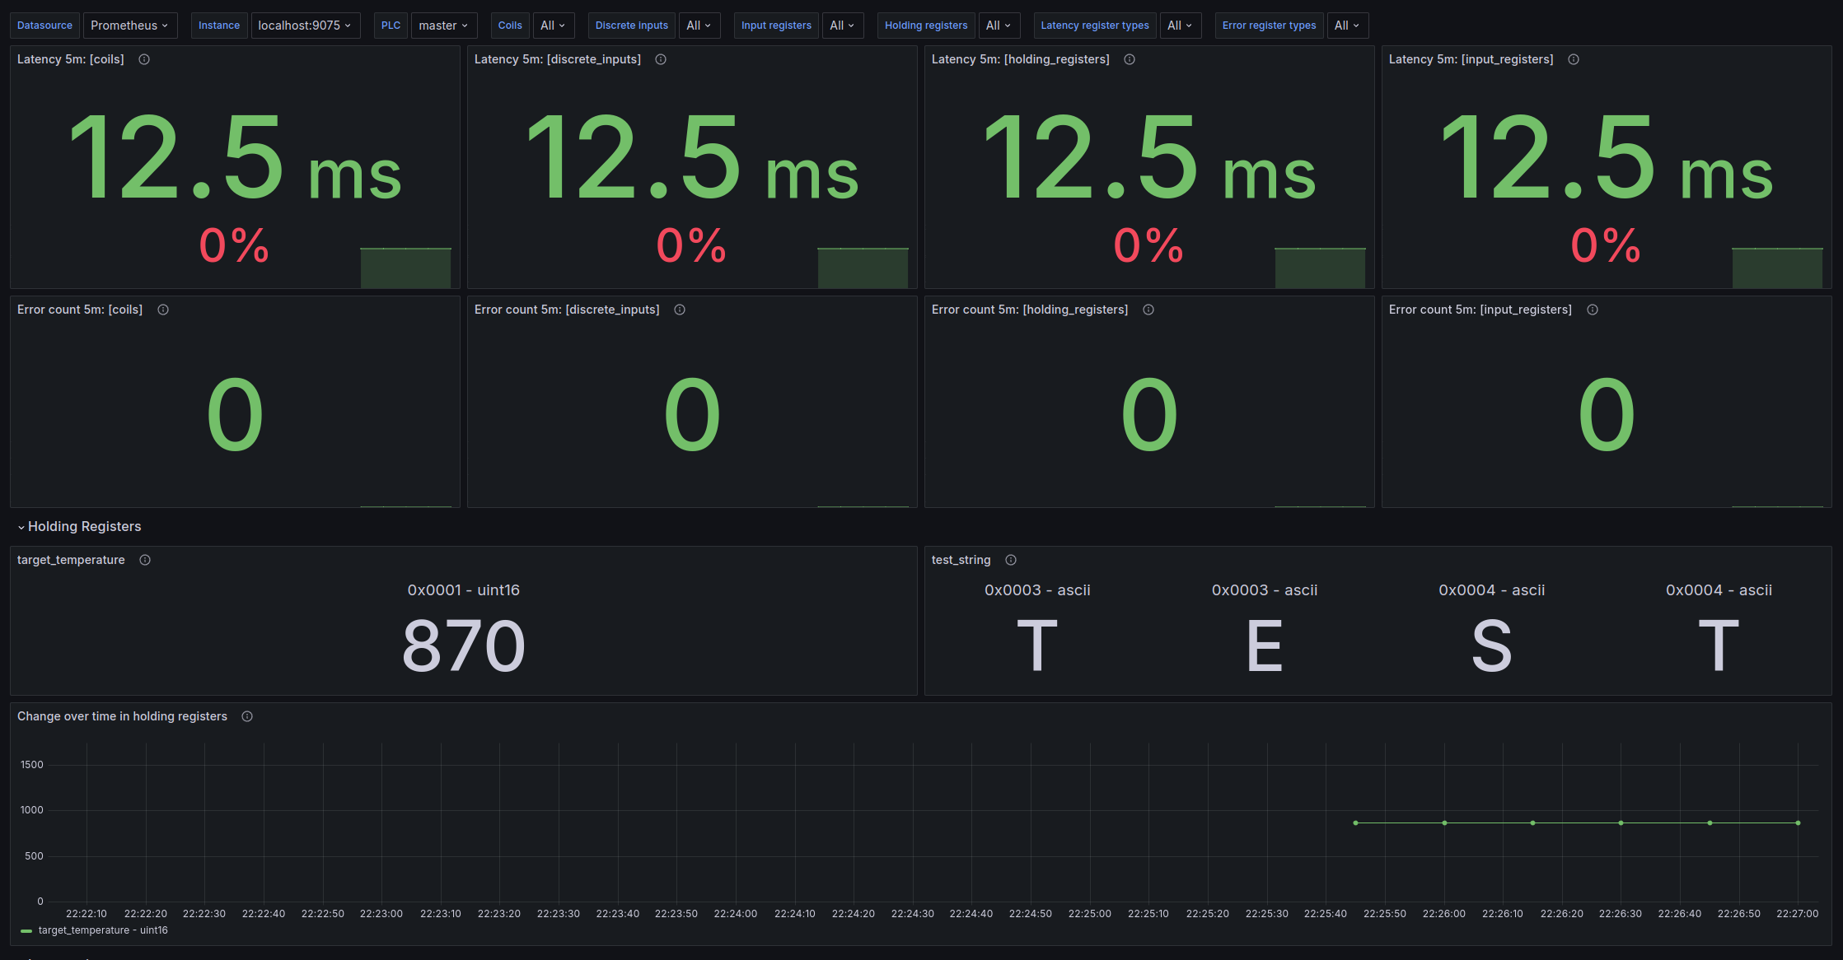
Task: Click info icon on Latency coils panel
Action: tap(144, 59)
